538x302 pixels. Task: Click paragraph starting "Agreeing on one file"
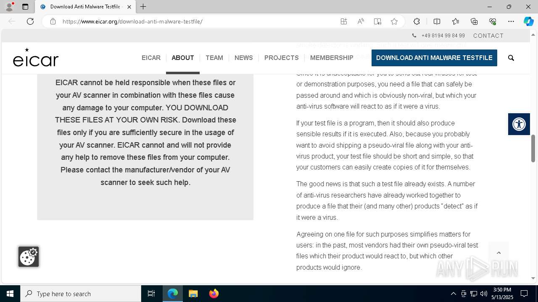pyautogui.click(x=387, y=250)
